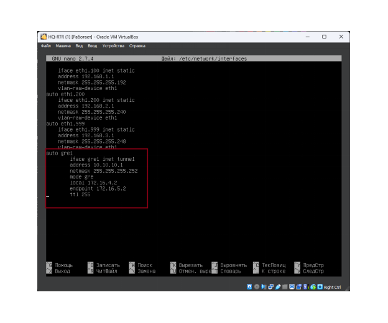Click the line 'address 192.168.2.1'

tap(86, 106)
